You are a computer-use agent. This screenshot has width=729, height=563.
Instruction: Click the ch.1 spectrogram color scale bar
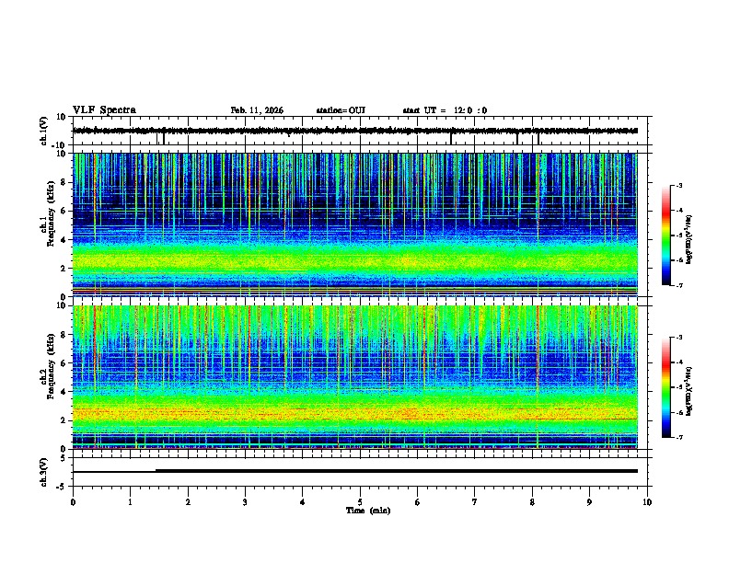(x=665, y=236)
